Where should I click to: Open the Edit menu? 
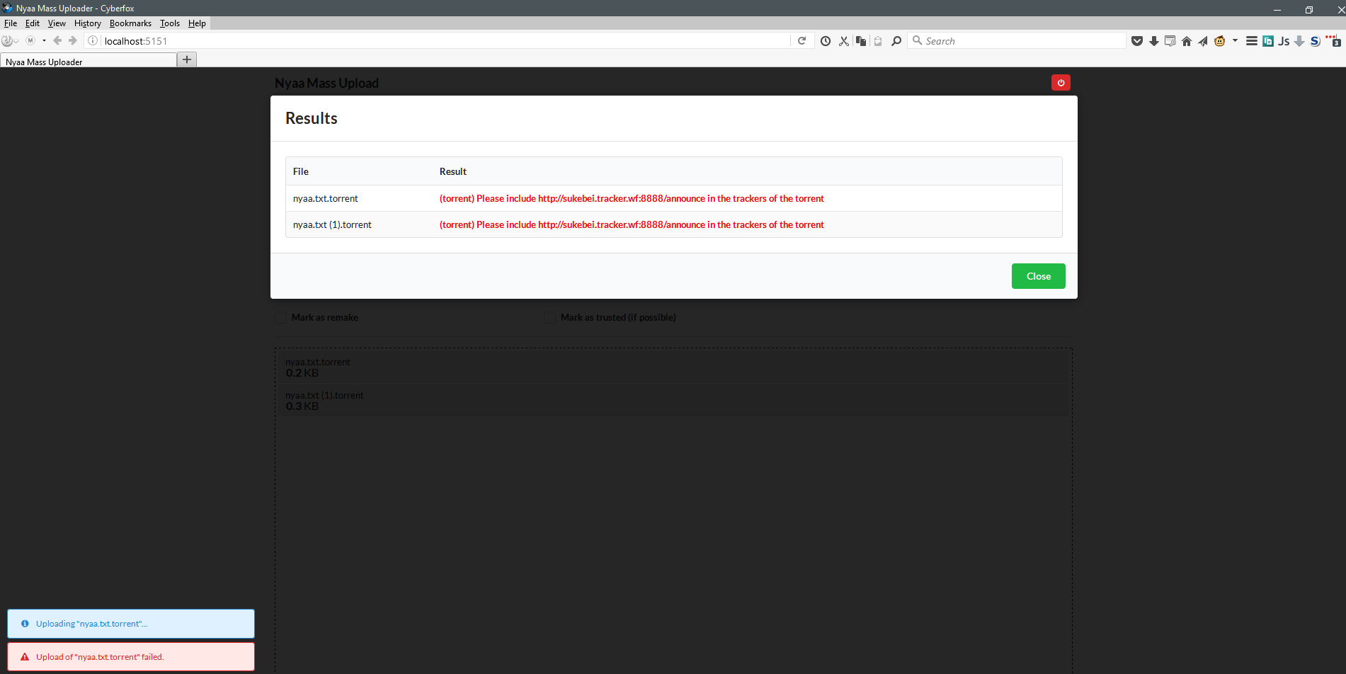pyautogui.click(x=33, y=23)
